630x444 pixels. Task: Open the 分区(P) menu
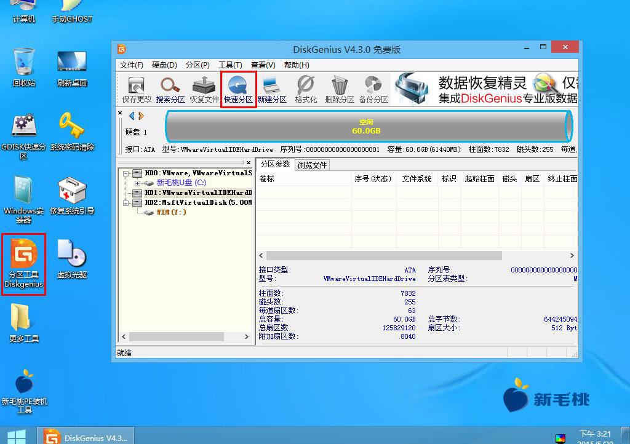(x=197, y=65)
